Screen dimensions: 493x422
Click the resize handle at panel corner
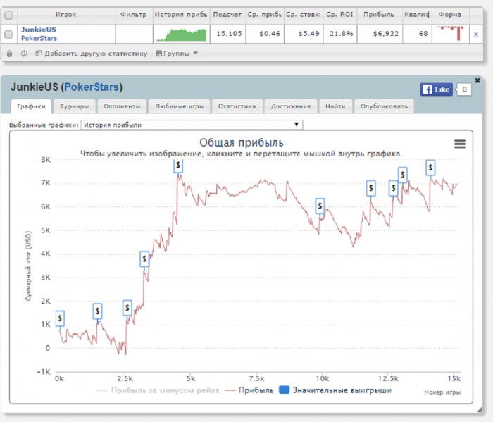point(480,409)
